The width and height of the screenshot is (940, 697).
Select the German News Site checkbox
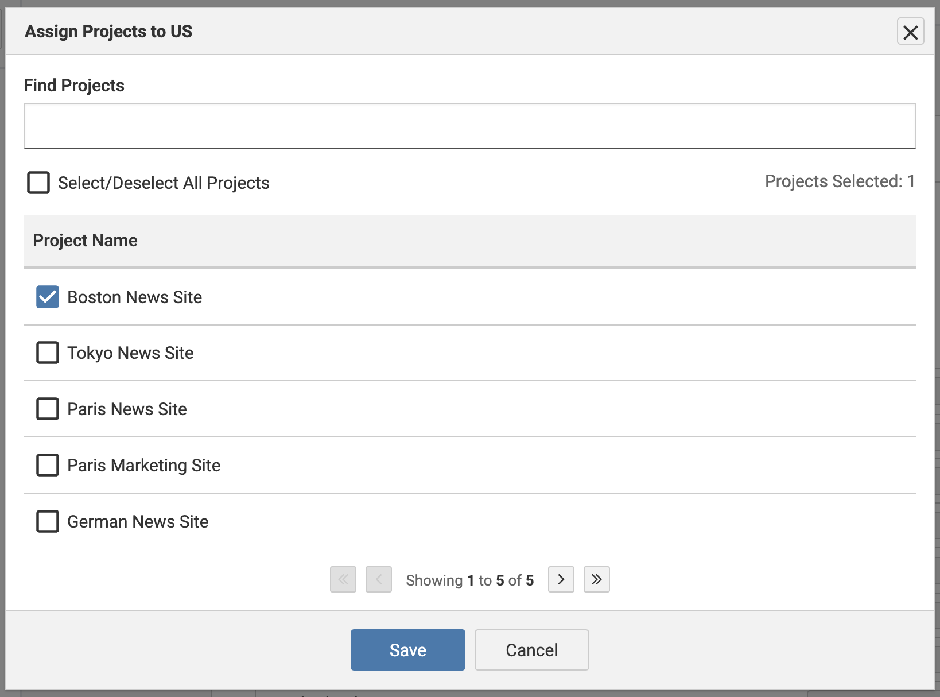(x=48, y=521)
